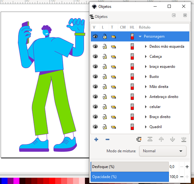The image size is (194, 184).
Task: Collapse the Personagem group
Action: click(140, 37)
